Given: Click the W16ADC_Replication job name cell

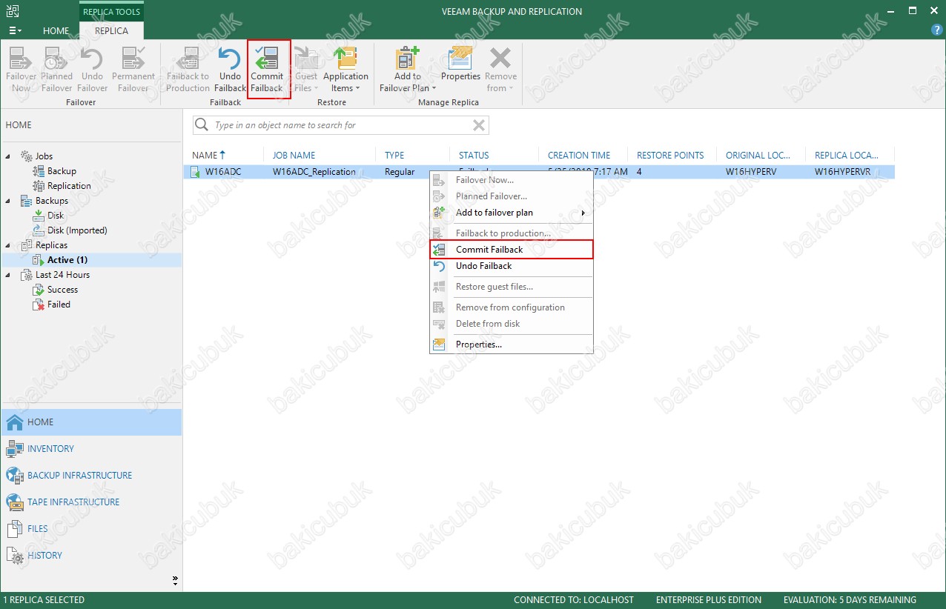Looking at the screenshot, I should click(314, 171).
